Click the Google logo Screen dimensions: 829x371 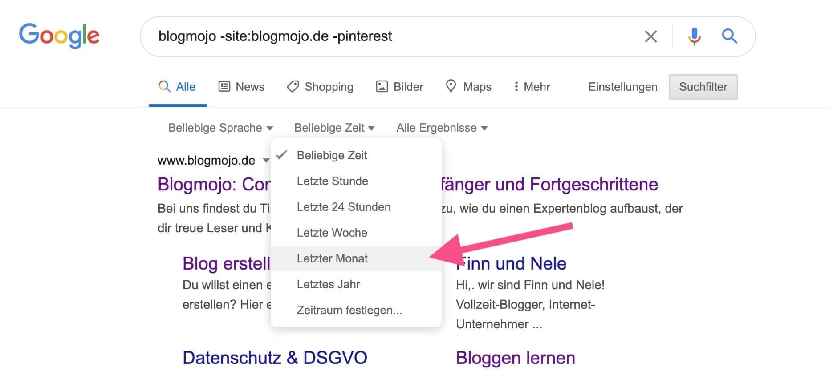[59, 36]
